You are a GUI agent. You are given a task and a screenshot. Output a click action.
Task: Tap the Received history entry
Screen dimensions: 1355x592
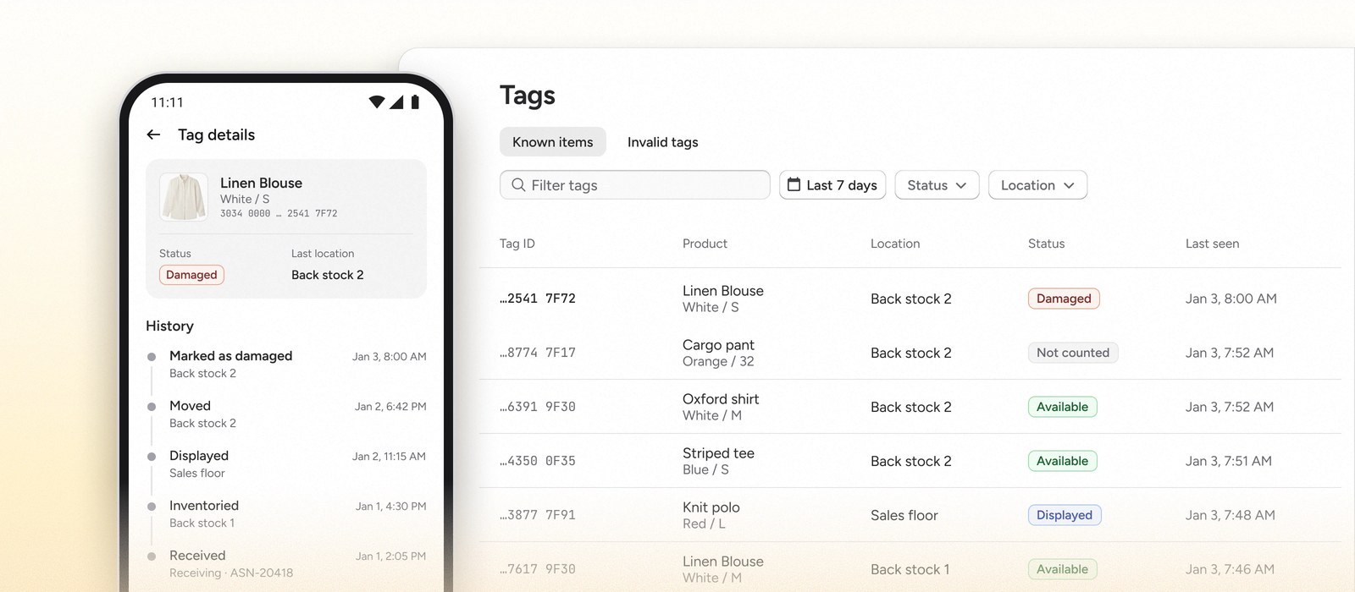[286, 564]
